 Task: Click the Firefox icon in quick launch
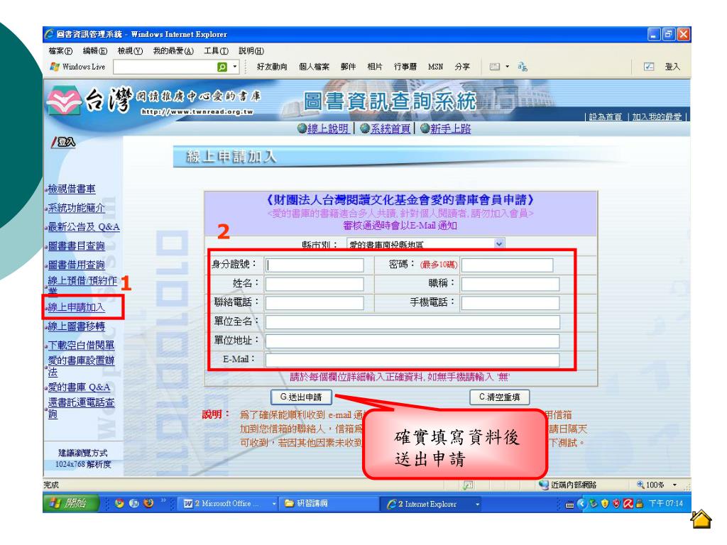149,503
